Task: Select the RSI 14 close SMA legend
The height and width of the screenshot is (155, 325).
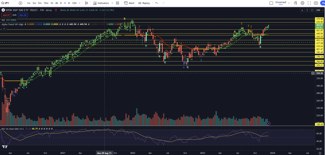Action: (x=13, y=129)
